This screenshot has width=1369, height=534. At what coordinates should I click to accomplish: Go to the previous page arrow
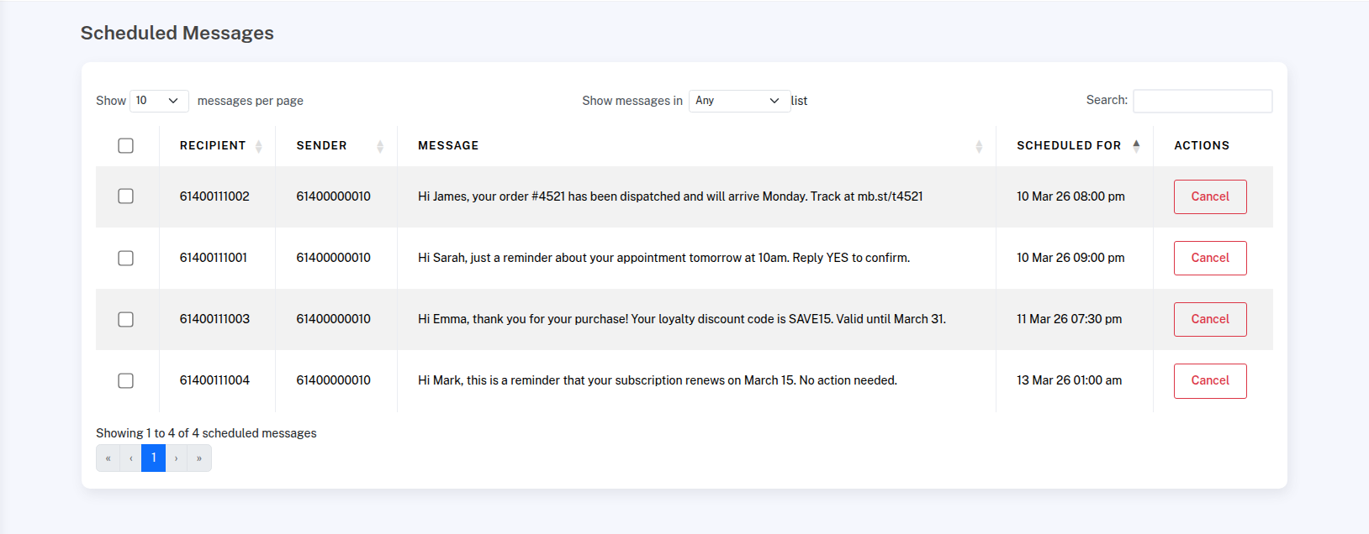130,458
